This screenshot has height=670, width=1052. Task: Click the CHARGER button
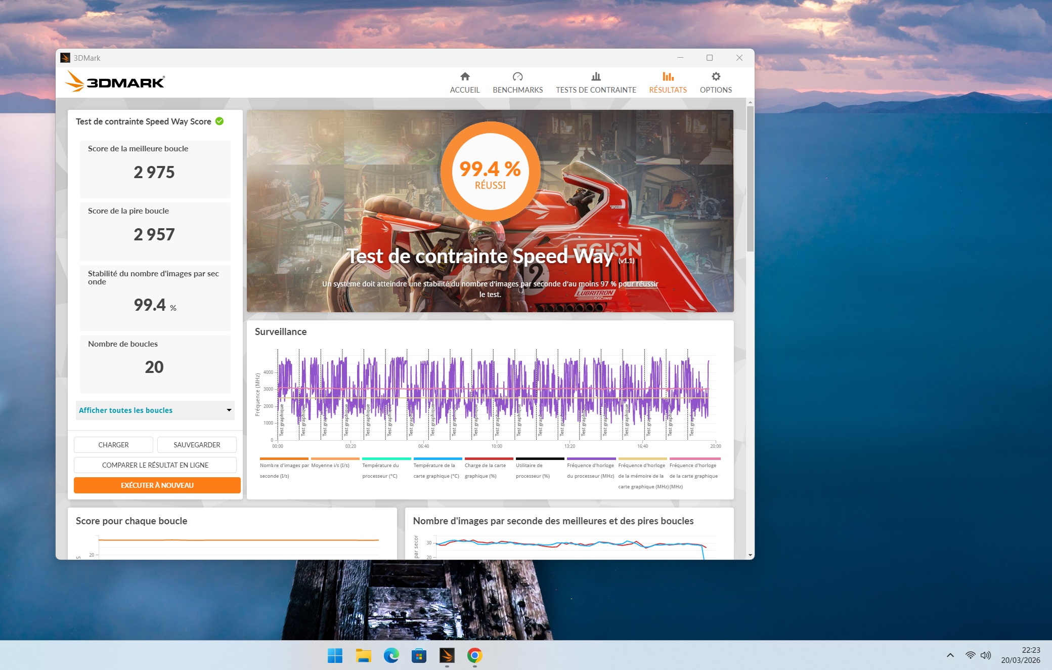[113, 445]
